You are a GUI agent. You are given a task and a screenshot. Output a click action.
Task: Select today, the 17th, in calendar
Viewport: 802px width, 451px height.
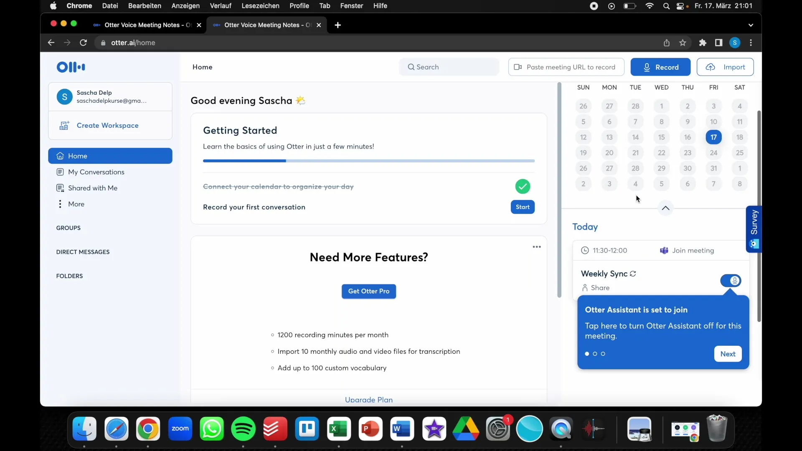[713, 137]
